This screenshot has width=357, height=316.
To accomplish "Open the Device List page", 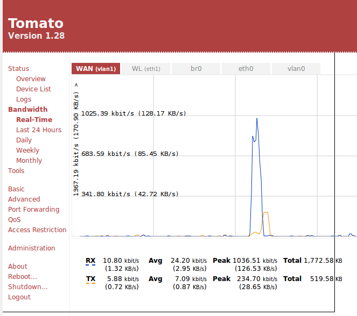I will coord(33,89).
